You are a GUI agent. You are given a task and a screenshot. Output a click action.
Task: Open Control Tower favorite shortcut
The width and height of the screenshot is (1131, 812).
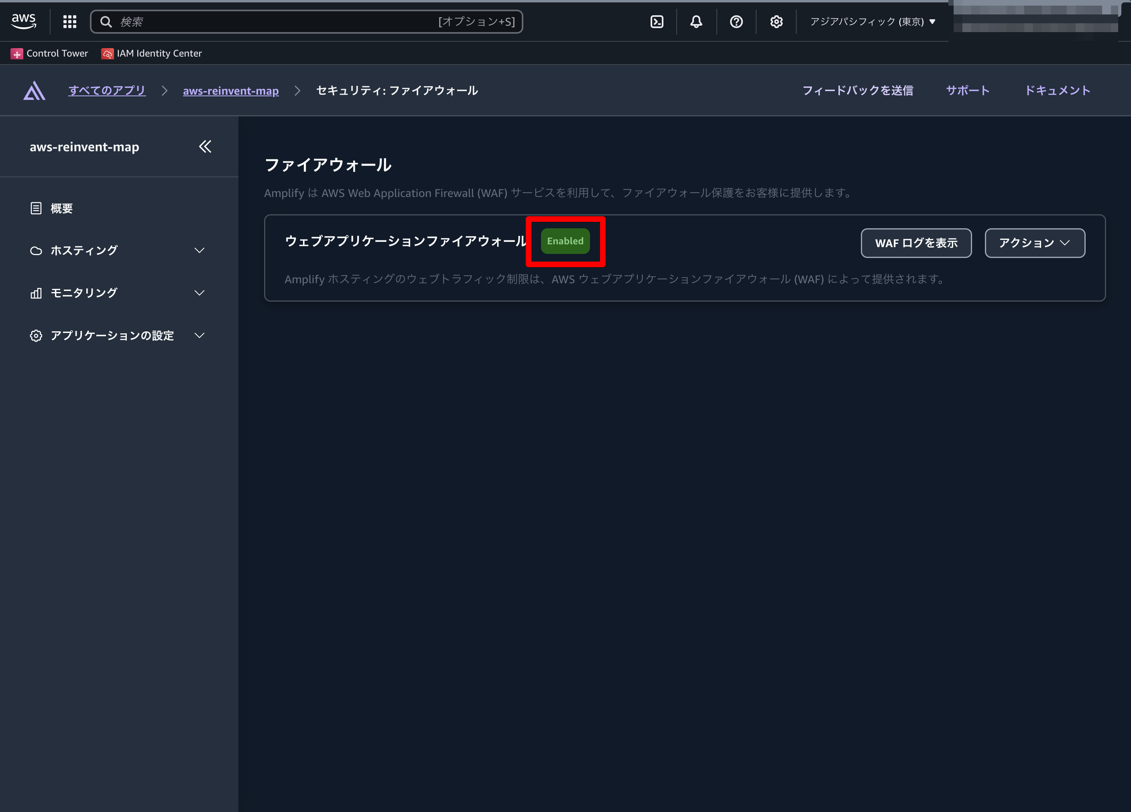click(x=50, y=53)
